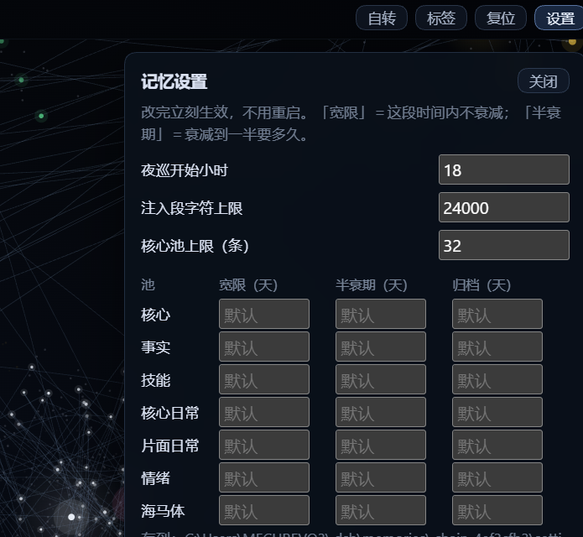Click 核心 row 宽限 input
The height and width of the screenshot is (537, 583).
(264, 314)
